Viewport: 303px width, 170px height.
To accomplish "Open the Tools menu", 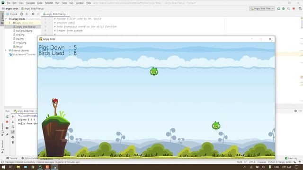I will pyautogui.click(x=64, y=3).
